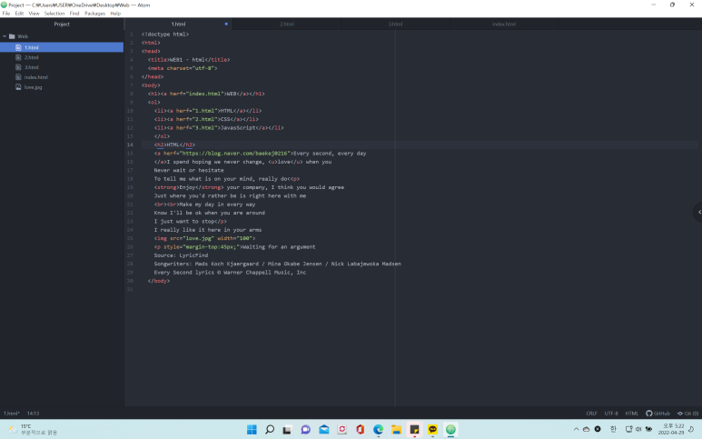This screenshot has width=702, height=439.
Task: Open the Mail app on taskbar
Action: tap(324, 430)
